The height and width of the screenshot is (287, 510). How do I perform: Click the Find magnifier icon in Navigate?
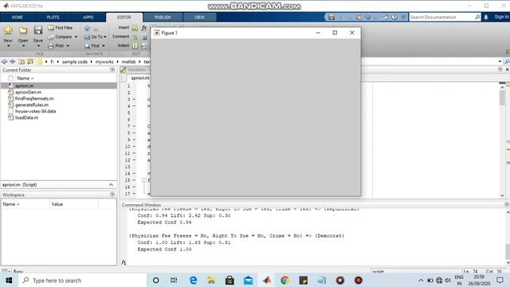[x=87, y=46]
